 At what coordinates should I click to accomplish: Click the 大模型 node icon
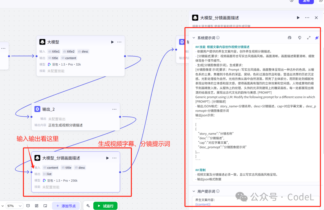tap(42, 42)
